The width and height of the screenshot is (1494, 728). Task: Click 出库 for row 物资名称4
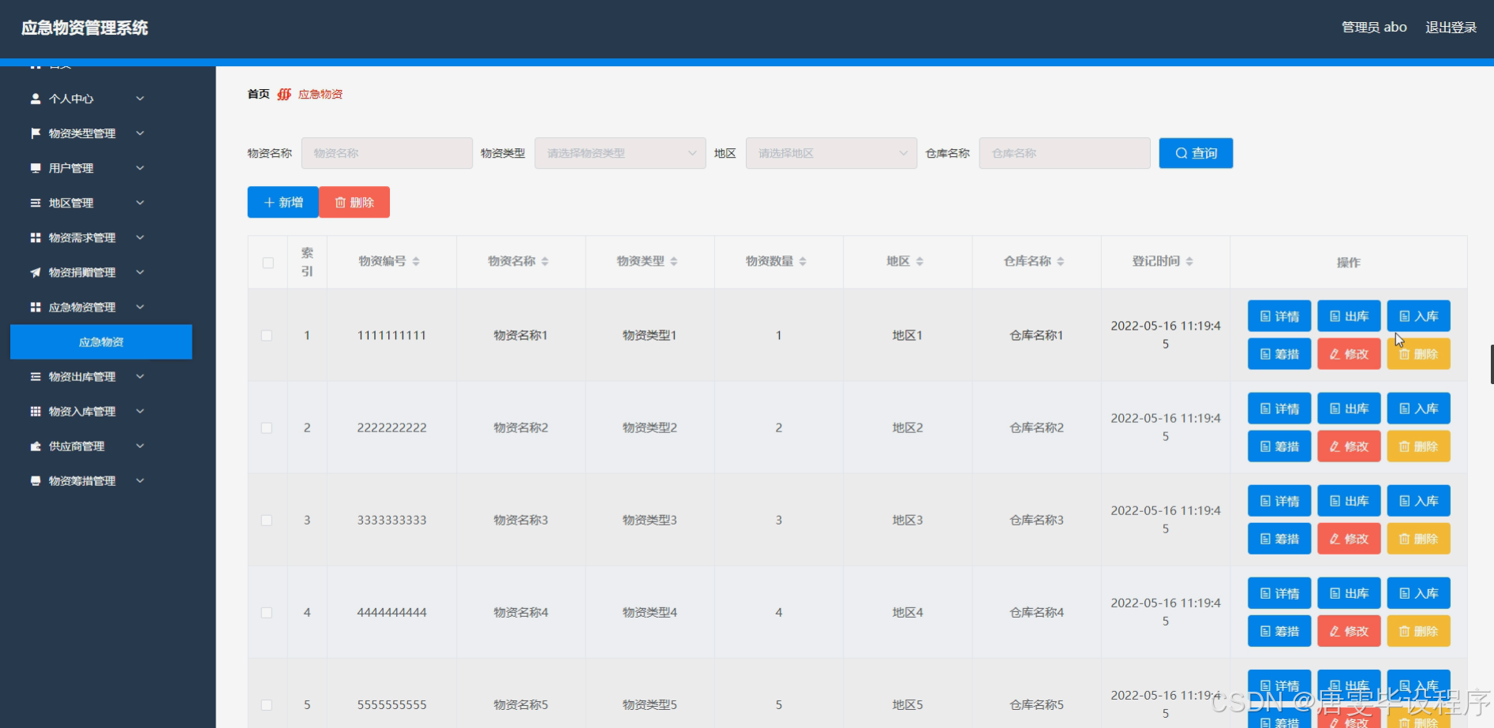click(x=1349, y=593)
